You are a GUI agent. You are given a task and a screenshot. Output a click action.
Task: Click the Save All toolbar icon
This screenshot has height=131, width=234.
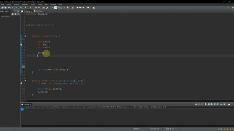pyautogui.click(x=5, y=8)
